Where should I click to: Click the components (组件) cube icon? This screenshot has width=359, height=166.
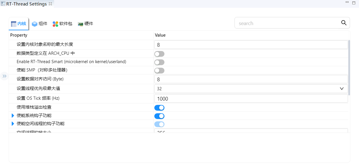tap(35, 24)
